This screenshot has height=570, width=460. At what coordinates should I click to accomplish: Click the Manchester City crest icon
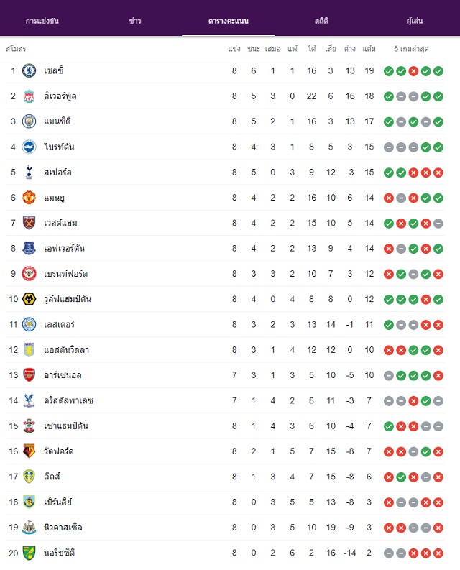point(29,121)
